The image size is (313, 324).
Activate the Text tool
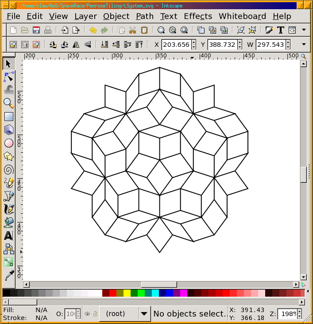[8, 236]
